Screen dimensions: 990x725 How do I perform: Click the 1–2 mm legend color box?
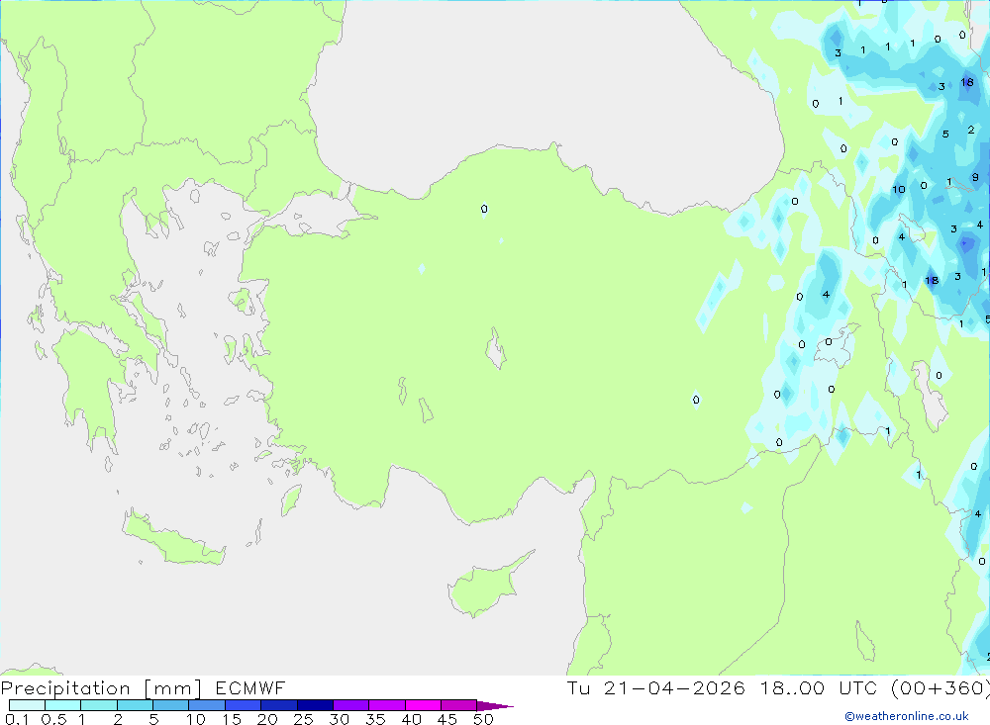click(99, 705)
